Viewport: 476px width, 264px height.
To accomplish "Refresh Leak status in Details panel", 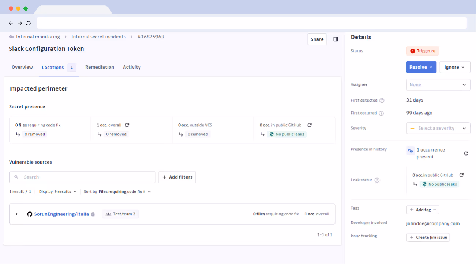I will click(x=461, y=175).
